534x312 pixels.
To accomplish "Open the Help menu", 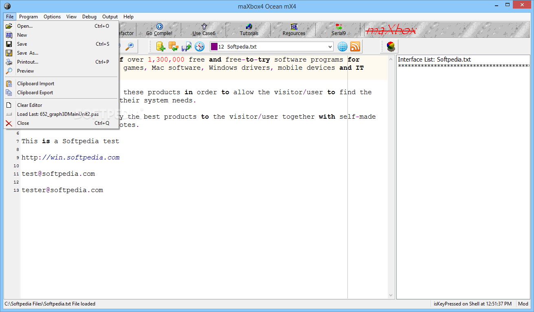I will pos(128,17).
